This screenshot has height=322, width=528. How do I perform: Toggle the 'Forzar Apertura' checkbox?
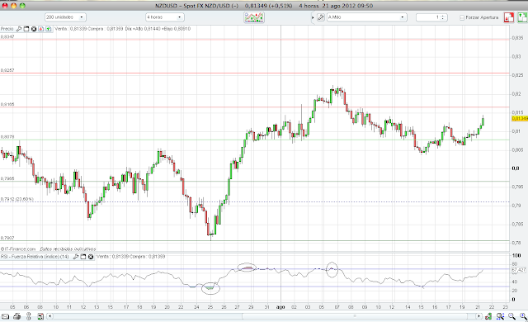click(x=462, y=17)
